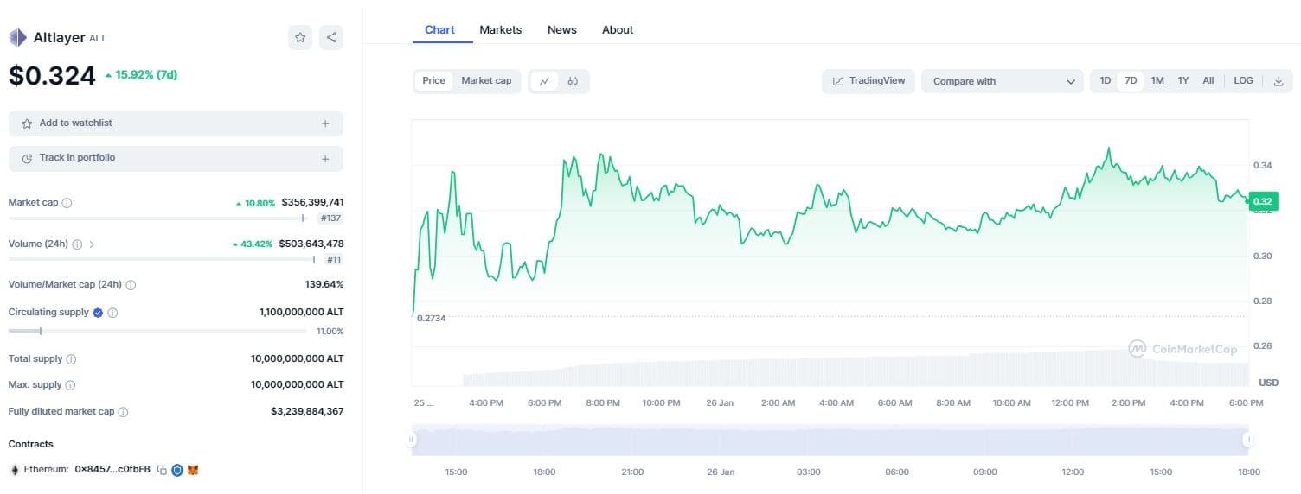1301x494 pixels.
Task: Toggle the LOG scale option
Action: click(x=1243, y=81)
